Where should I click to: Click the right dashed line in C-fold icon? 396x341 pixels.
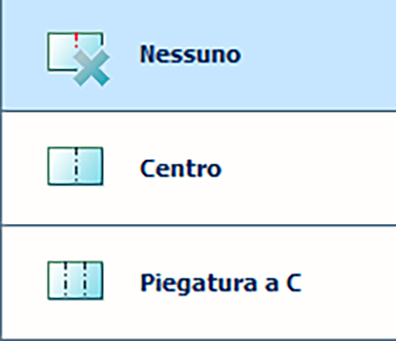[x=85, y=281]
